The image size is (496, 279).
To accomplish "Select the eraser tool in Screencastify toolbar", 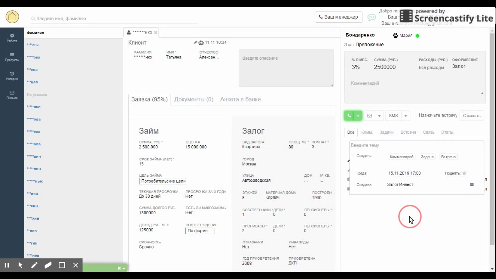I will click(x=48, y=265).
